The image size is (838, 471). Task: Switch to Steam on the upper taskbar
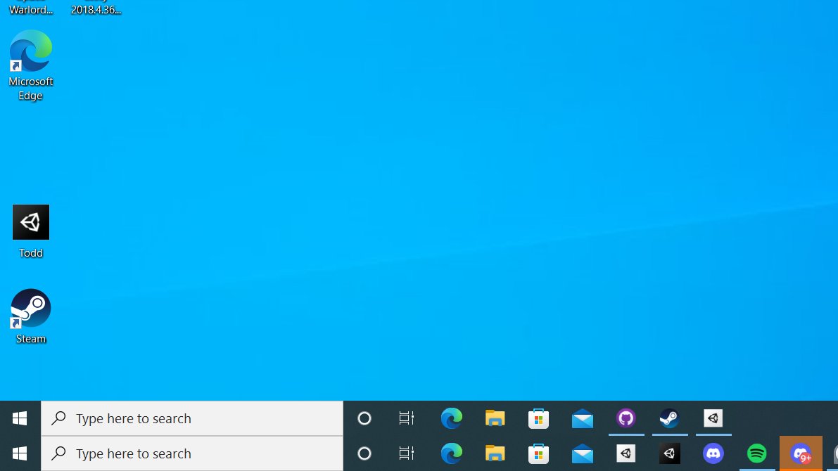(670, 418)
